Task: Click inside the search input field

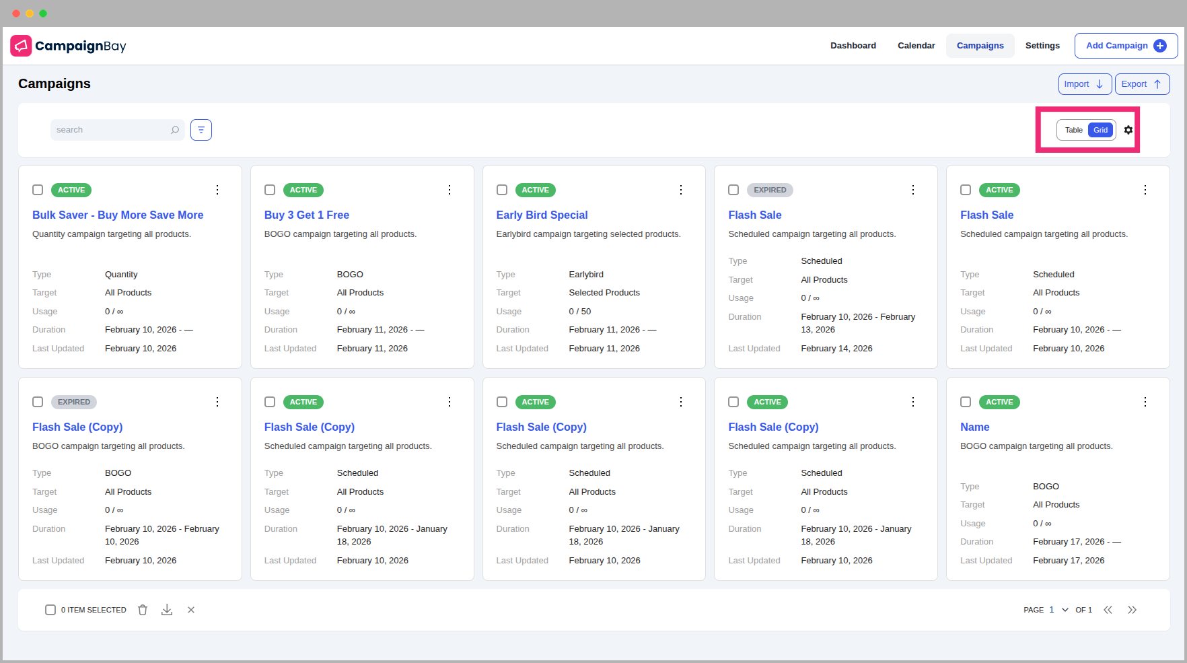Action: [x=108, y=129]
